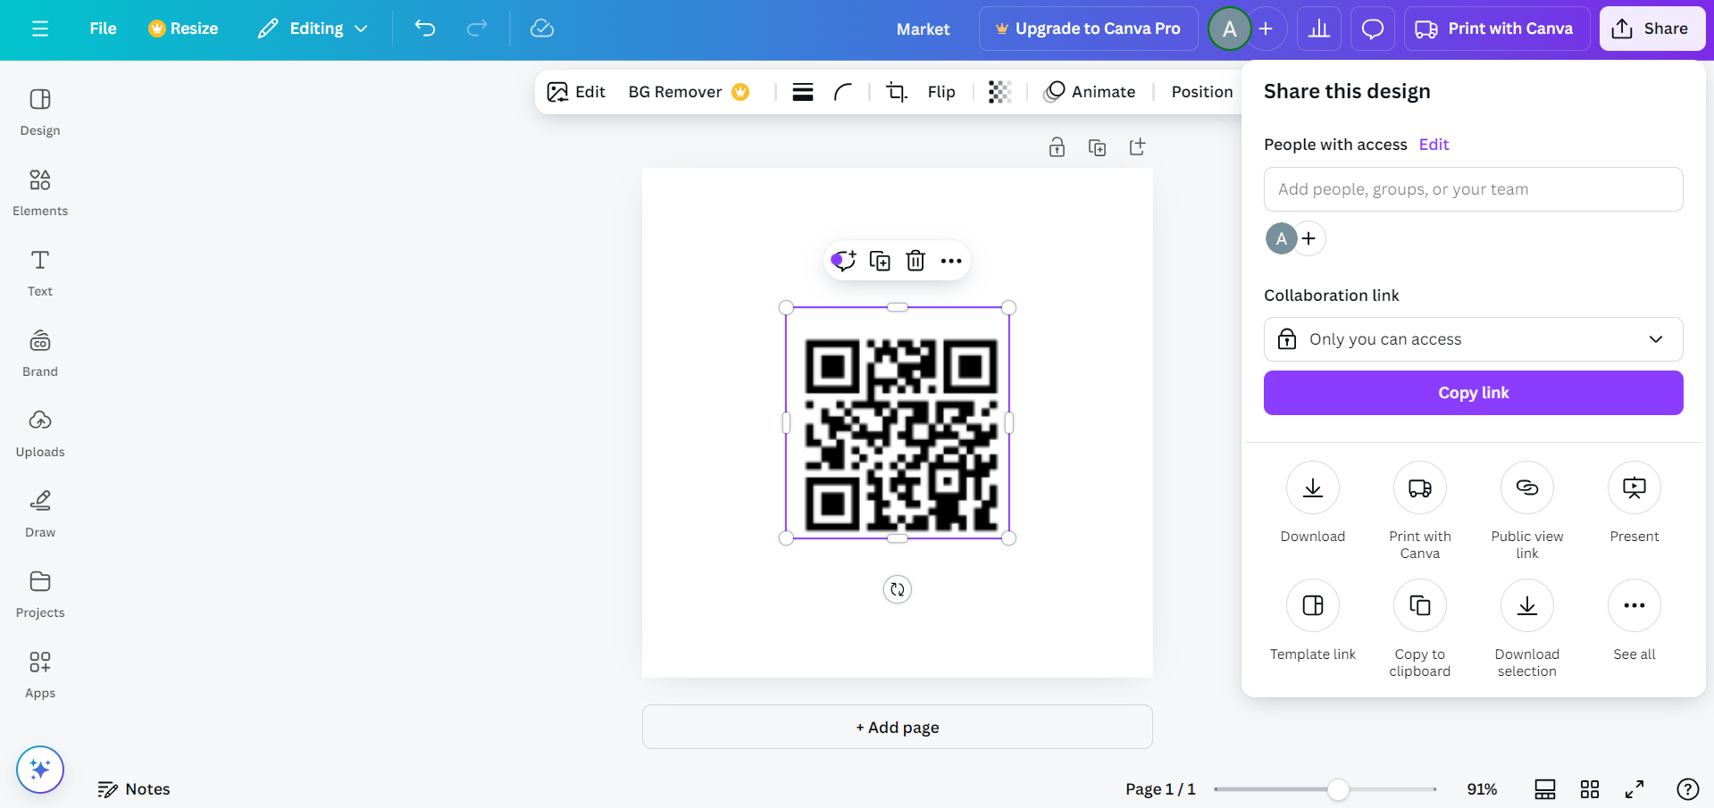1714x808 pixels.
Task: Add a new page via icon above canvas
Action: [1137, 147]
